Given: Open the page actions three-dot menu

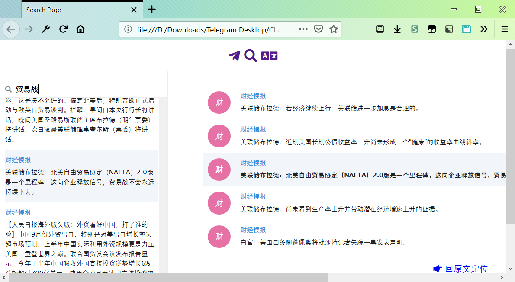Looking at the screenshot, I should 303,29.
